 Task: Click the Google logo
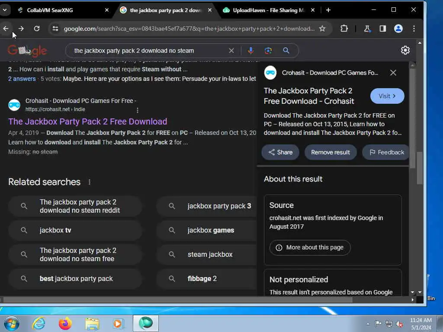(x=27, y=51)
